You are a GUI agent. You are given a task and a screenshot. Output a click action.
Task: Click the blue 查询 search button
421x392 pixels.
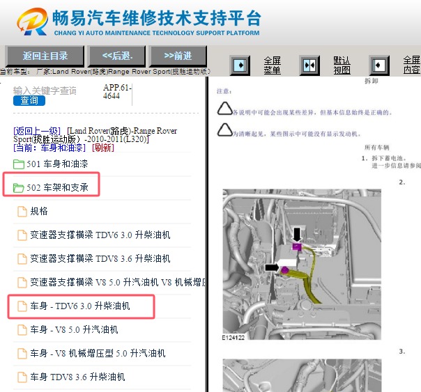point(29,100)
